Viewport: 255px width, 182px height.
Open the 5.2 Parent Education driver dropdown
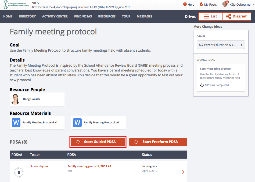(x=221, y=45)
